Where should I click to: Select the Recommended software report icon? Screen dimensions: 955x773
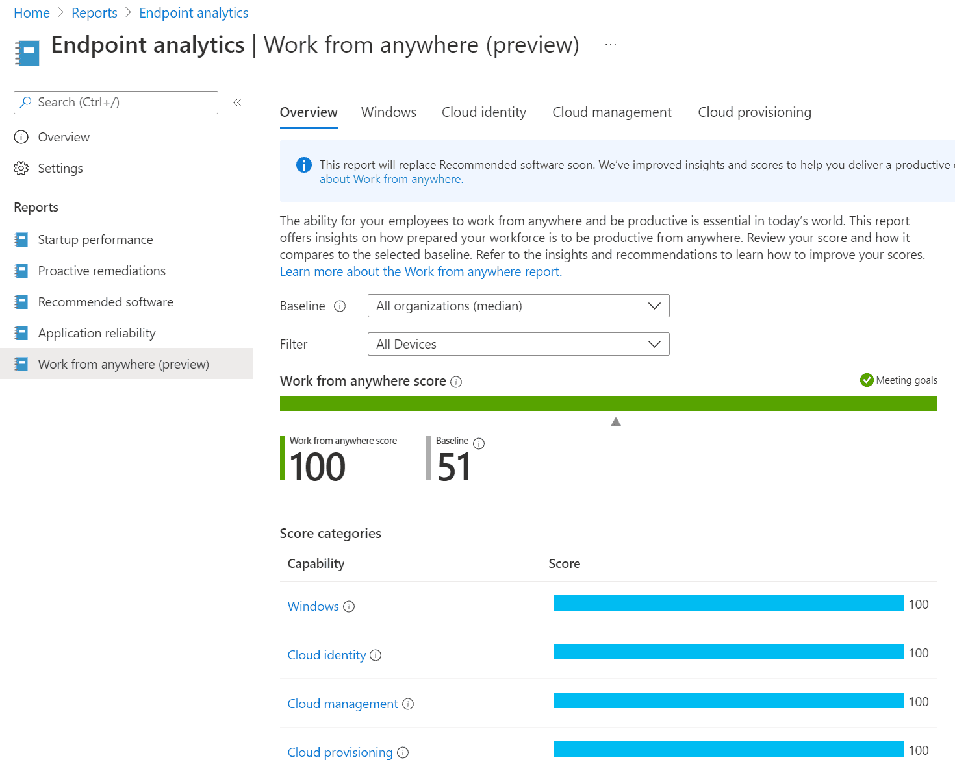pyautogui.click(x=21, y=301)
